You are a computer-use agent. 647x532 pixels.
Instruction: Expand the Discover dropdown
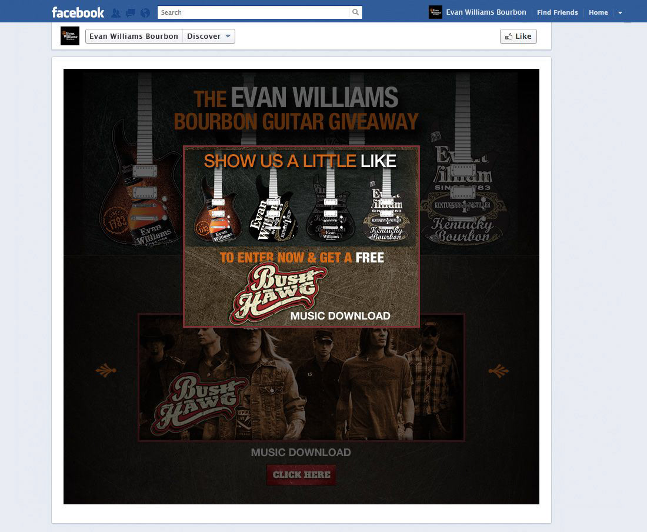[x=209, y=36]
